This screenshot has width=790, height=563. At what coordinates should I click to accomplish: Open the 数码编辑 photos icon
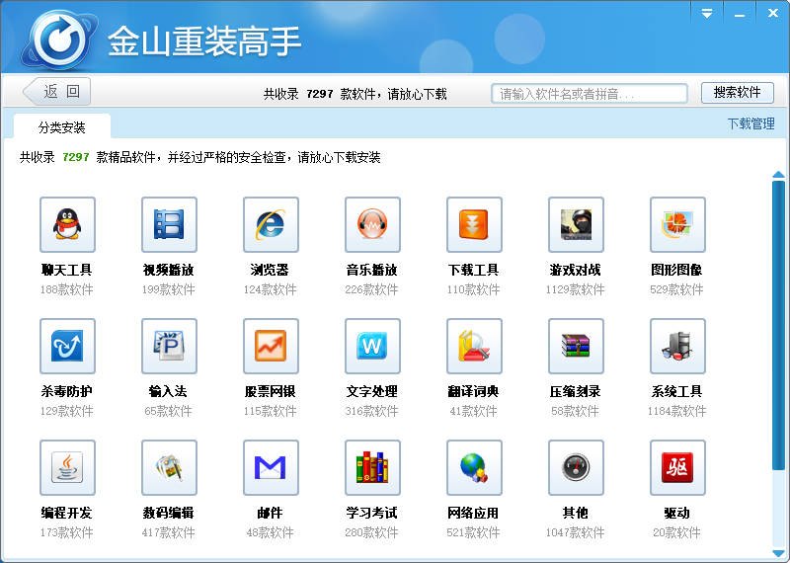click(169, 468)
